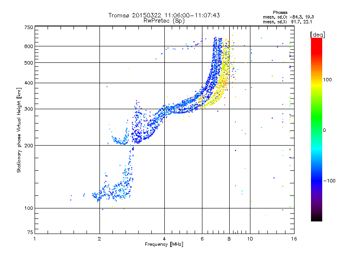Click the 'mean, sd,O: -84.3, 19.3' line
This screenshot has height=260, width=346.
[288, 17]
